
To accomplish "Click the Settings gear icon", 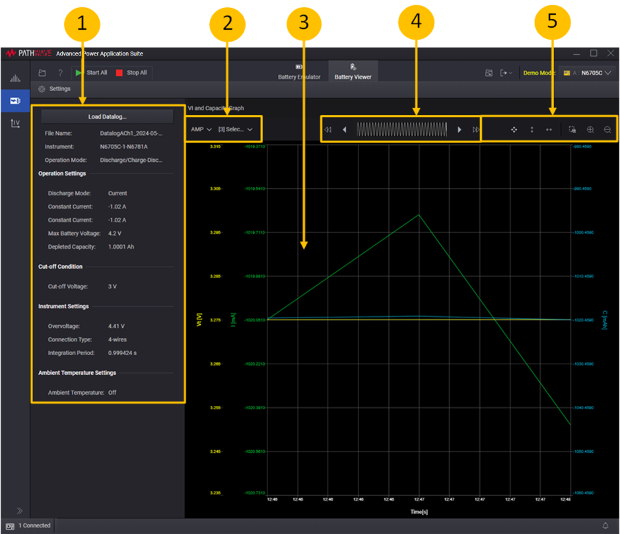I will (x=42, y=89).
